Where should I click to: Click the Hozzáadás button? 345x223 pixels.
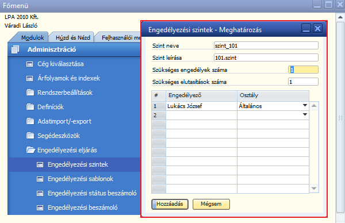point(170,204)
